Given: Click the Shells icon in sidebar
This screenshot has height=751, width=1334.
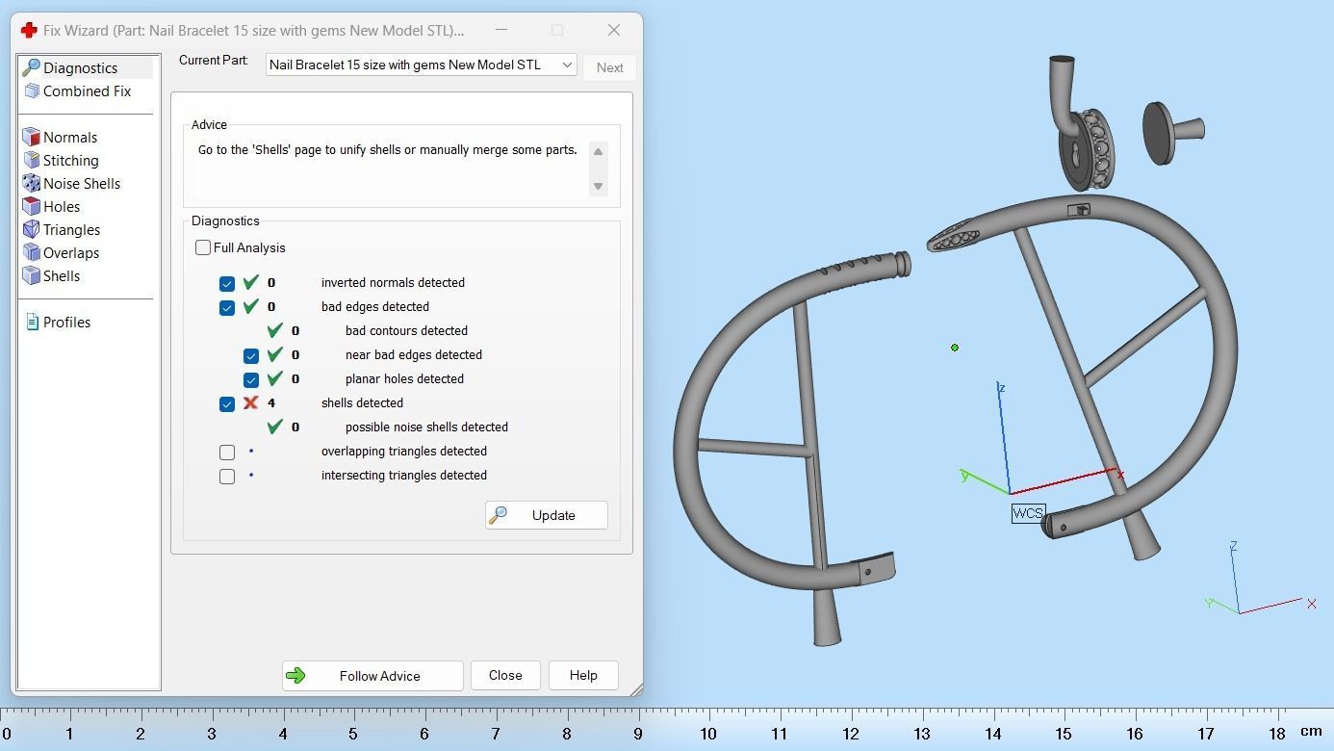Looking at the screenshot, I should (31, 276).
